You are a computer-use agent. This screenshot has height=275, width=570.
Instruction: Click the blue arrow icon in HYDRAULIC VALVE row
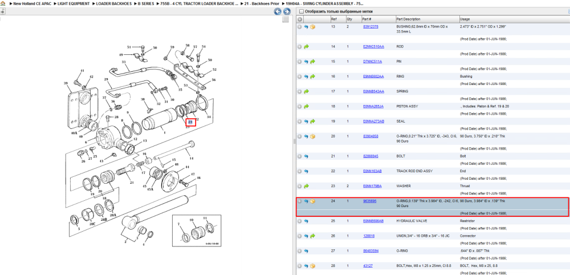coord(306,221)
